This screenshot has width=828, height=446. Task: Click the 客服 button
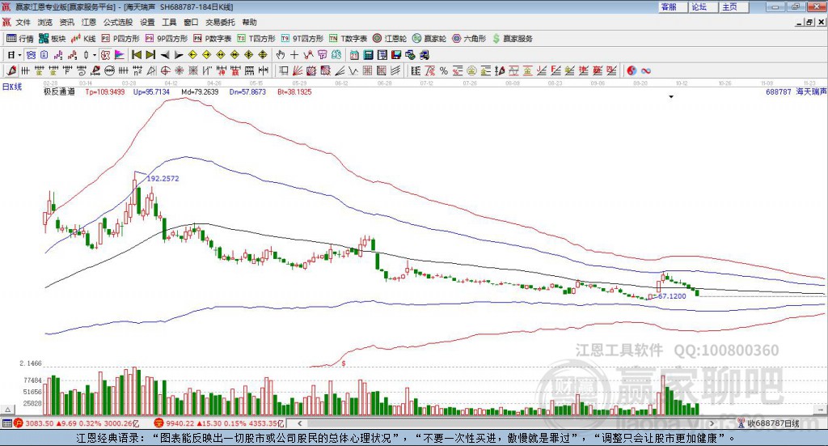coord(673,6)
